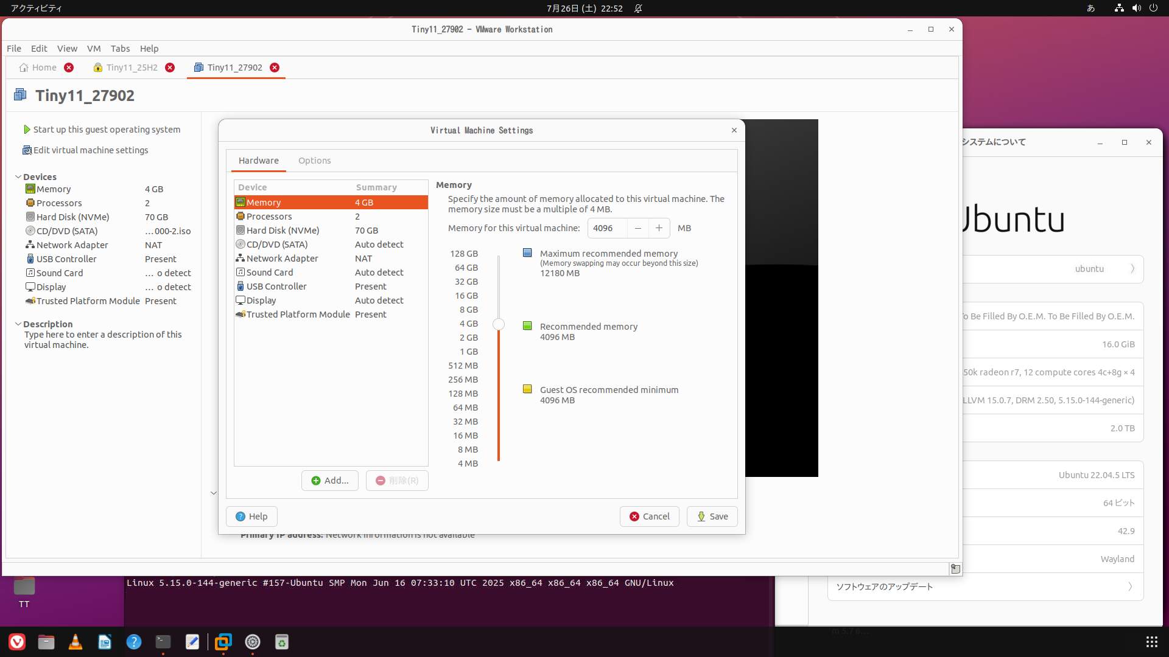The height and width of the screenshot is (657, 1169).
Task: Switch to the Options tab
Action: 314,161
